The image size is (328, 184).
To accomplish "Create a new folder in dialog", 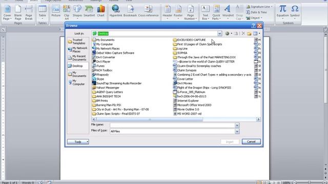I will click(249, 33).
